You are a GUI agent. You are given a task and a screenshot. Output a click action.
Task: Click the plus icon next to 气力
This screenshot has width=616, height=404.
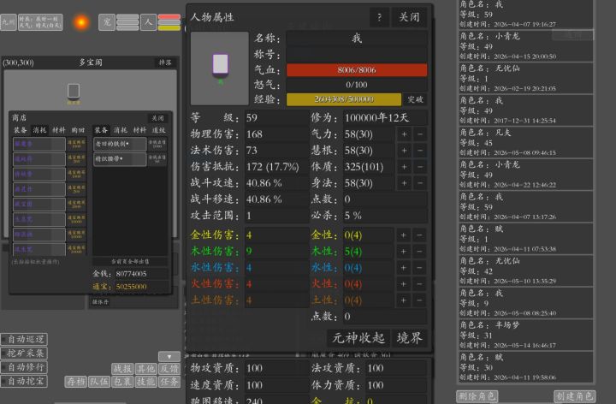pos(404,134)
